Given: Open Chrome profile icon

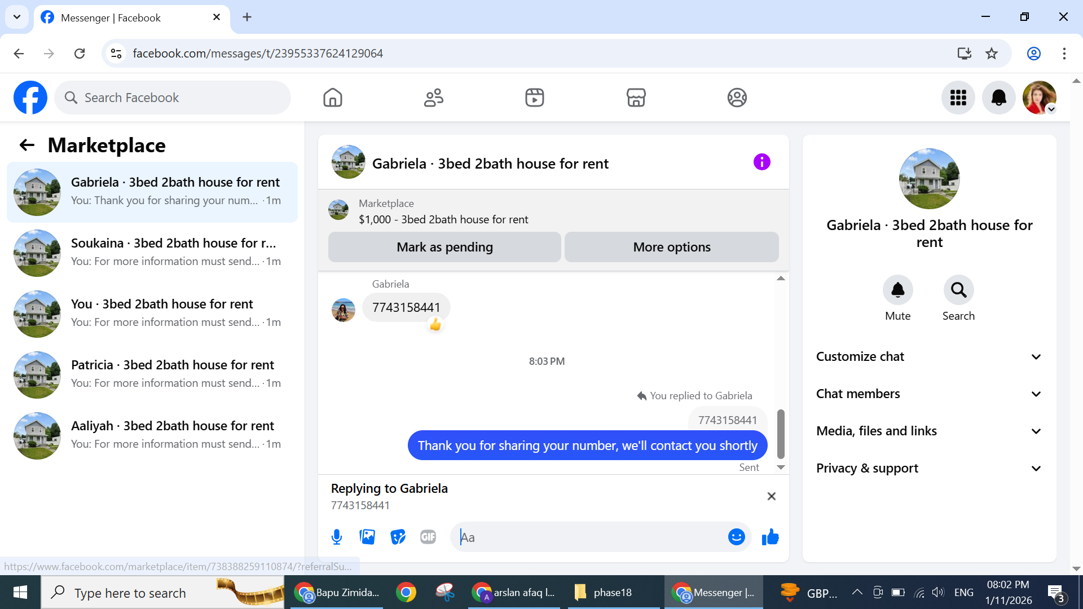Looking at the screenshot, I should [1034, 54].
